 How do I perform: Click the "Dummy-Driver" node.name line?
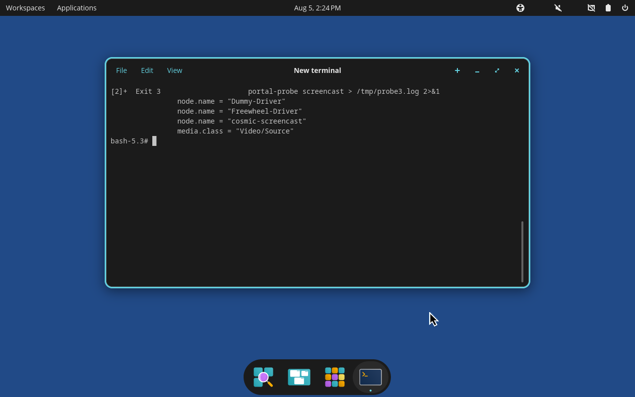point(231,101)
